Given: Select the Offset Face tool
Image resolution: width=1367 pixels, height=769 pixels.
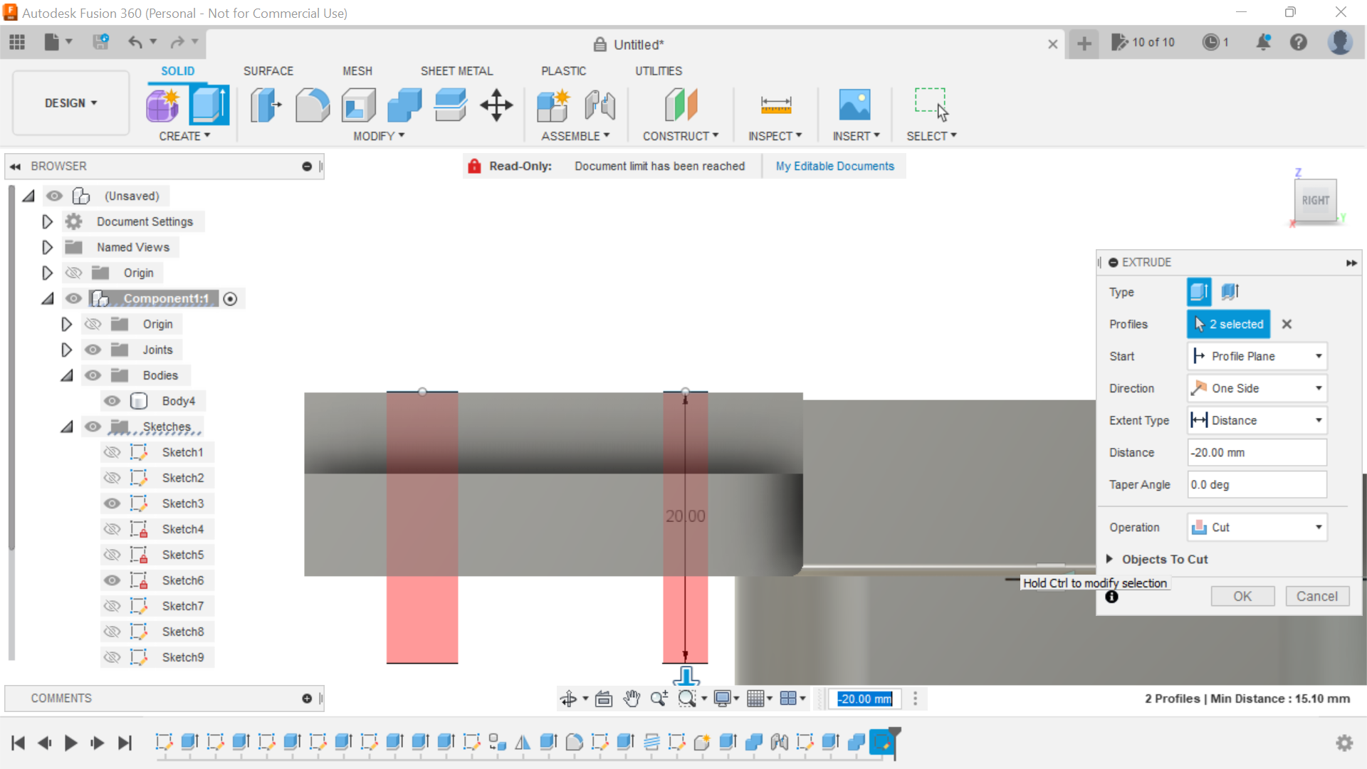Looking at the screenshot, I should 451,105.
